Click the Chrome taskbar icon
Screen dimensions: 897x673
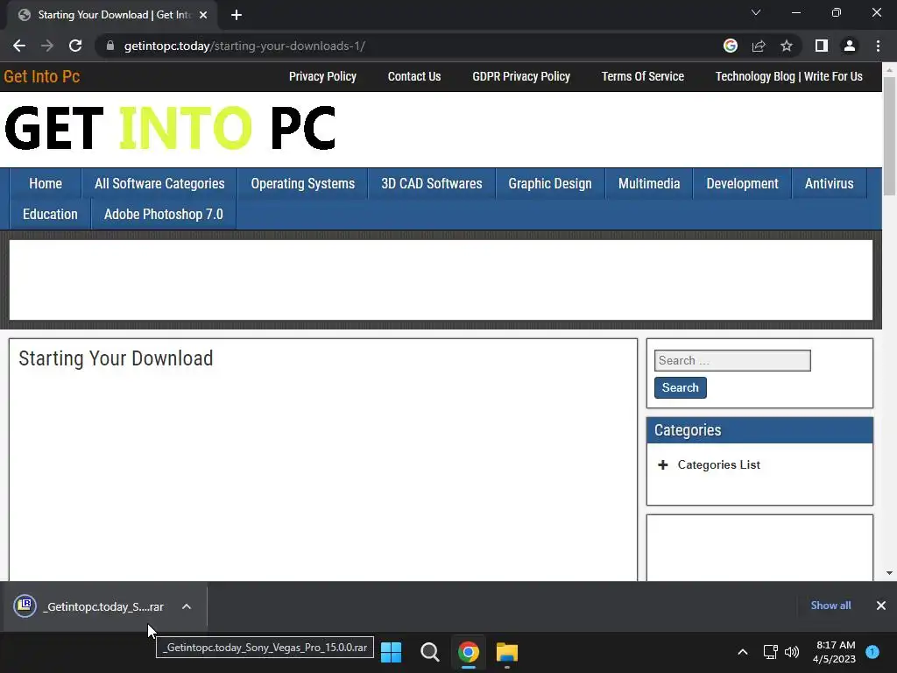(469, 652)
